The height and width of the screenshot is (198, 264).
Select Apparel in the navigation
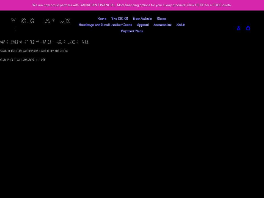143,25
